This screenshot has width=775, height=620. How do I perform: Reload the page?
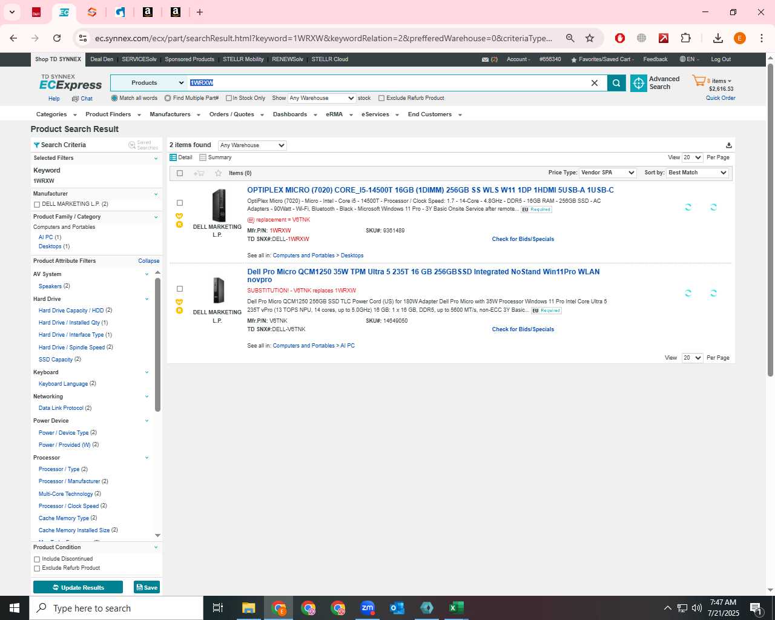coord(57,38)
